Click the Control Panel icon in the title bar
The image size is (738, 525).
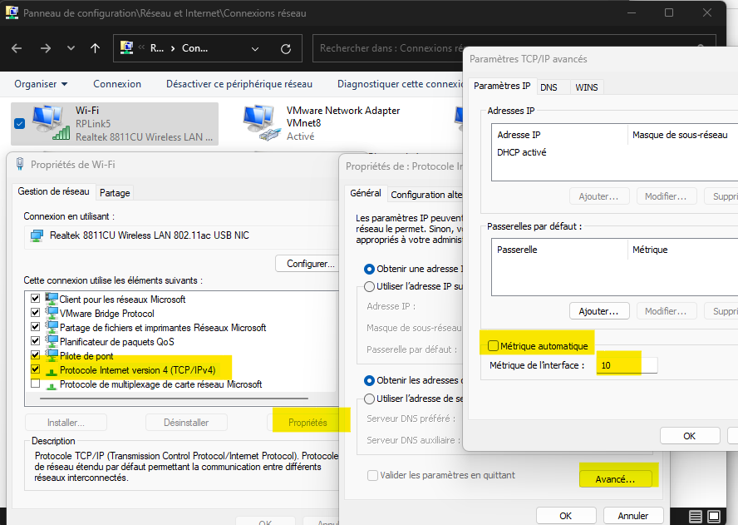click(12, 12)
